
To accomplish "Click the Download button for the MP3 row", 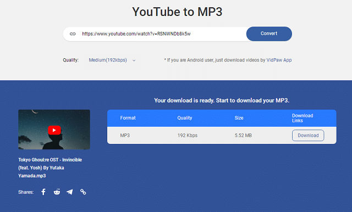I will [x=308, y=135].
